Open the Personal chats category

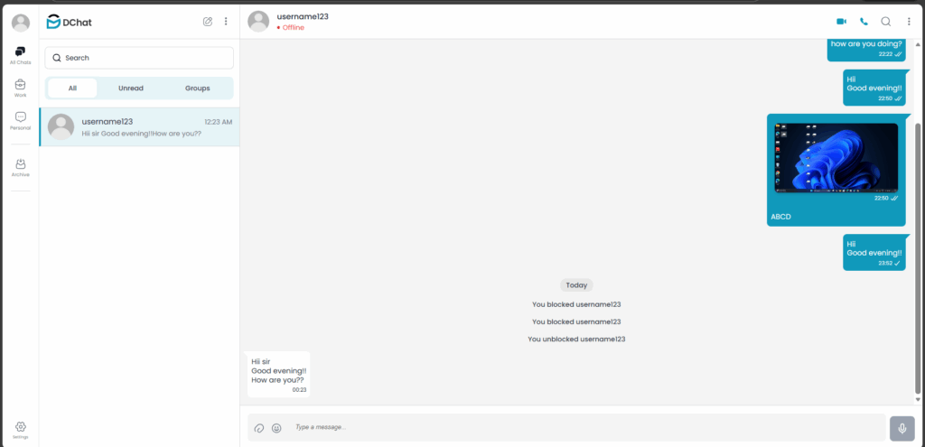click(21, 121)
